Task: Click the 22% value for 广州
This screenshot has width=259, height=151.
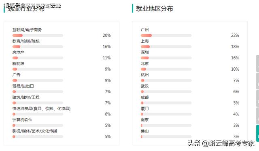Action: pos(235,36)
